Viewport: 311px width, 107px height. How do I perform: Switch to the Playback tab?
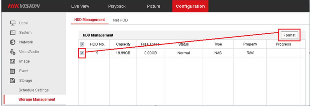[117, 6]
